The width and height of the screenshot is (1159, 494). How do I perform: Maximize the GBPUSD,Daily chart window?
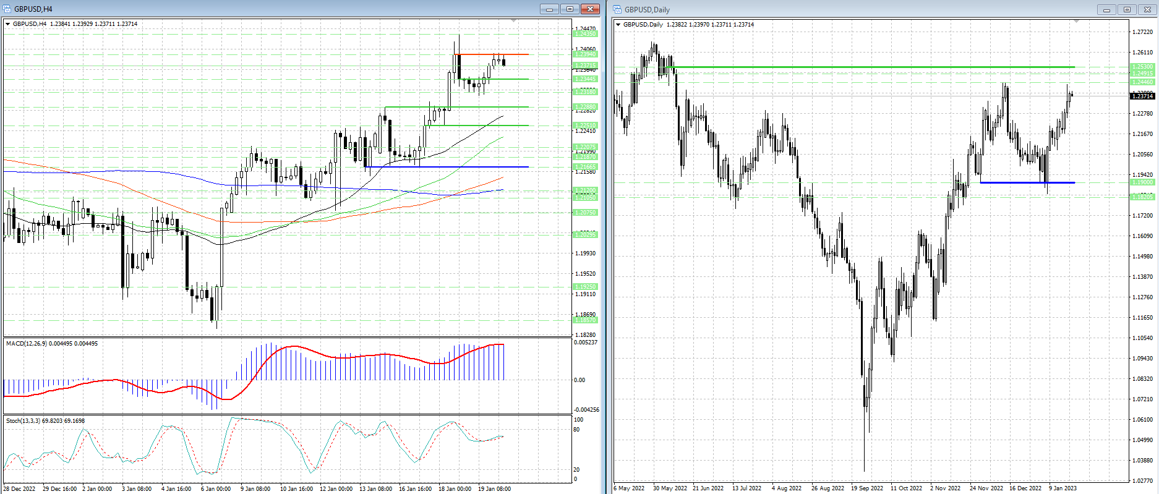(x=1127, y=9)
